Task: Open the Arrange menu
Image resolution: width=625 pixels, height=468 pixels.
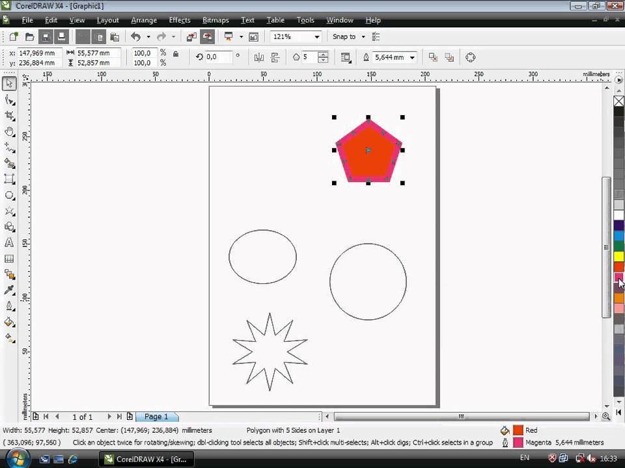Action: point(144,20)
